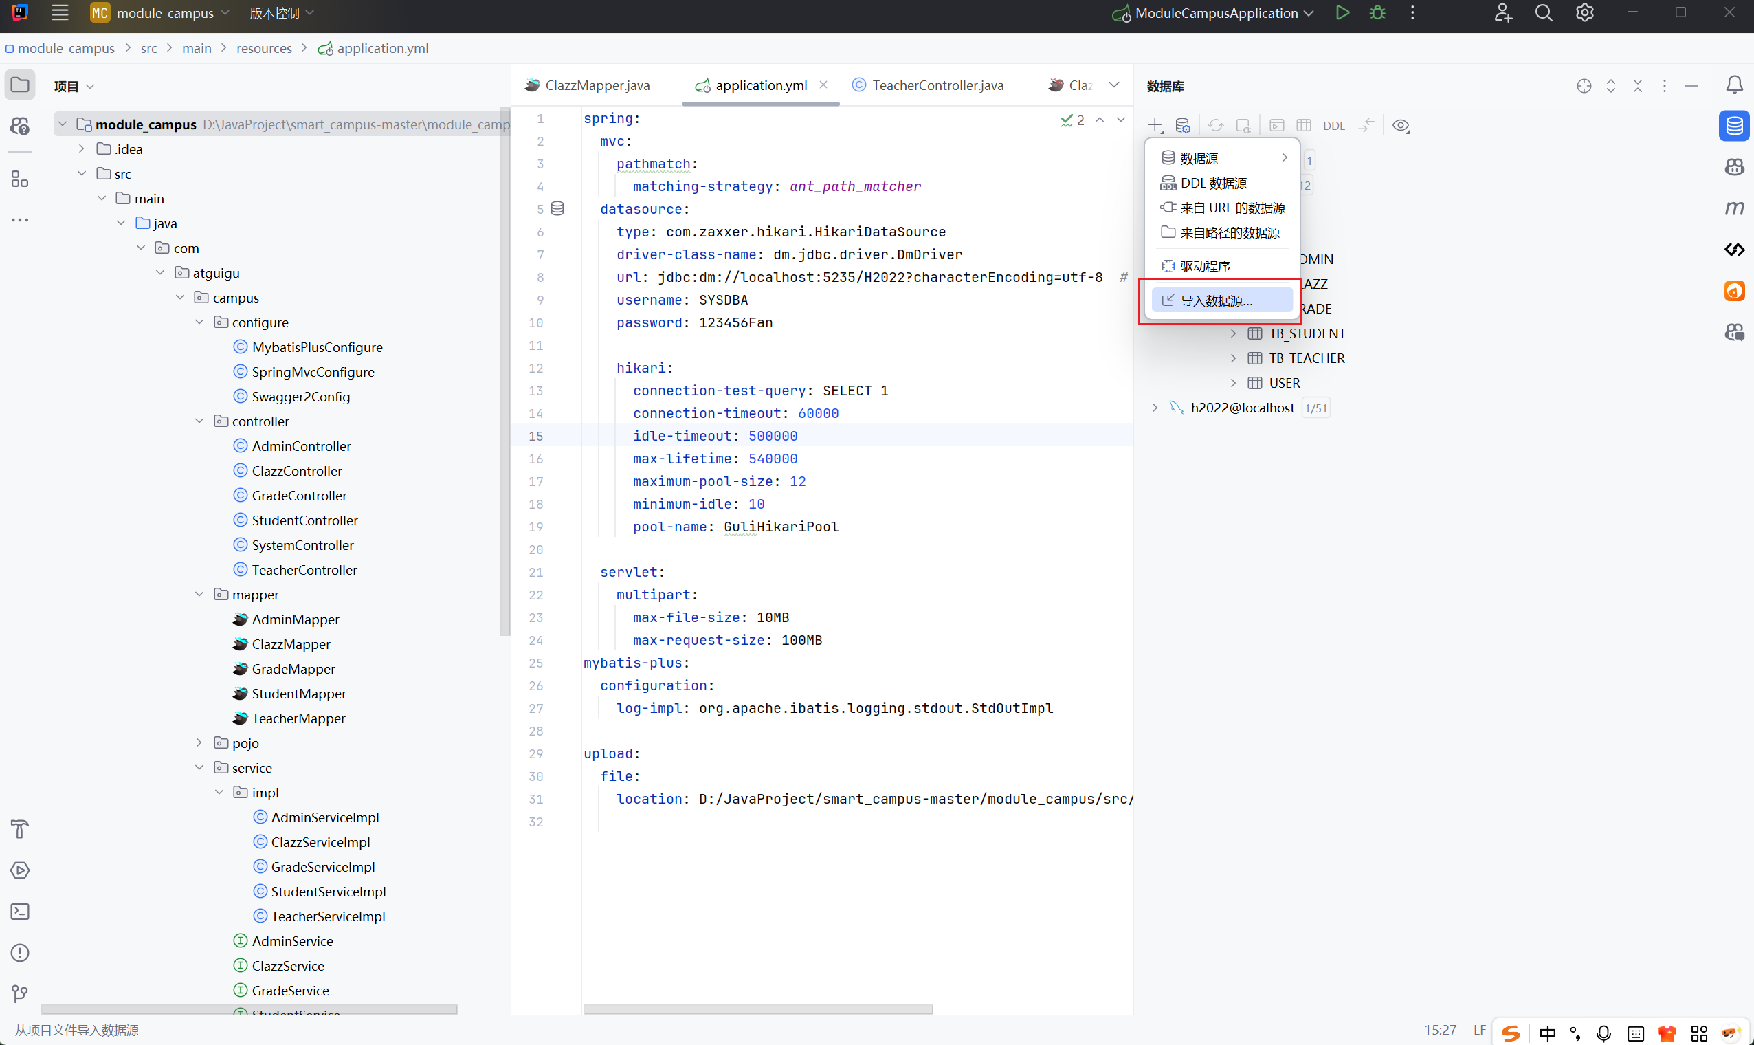Switch to the TeacherController.java tab
This screenshot has width=1754, height=1045.
[x=937, y=85]
